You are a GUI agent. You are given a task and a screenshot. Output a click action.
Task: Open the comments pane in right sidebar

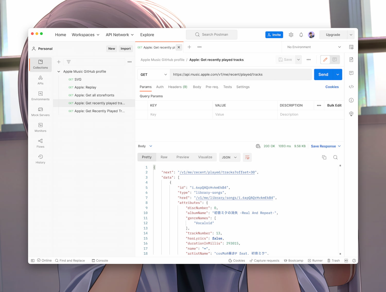click(x=351, y=73)
